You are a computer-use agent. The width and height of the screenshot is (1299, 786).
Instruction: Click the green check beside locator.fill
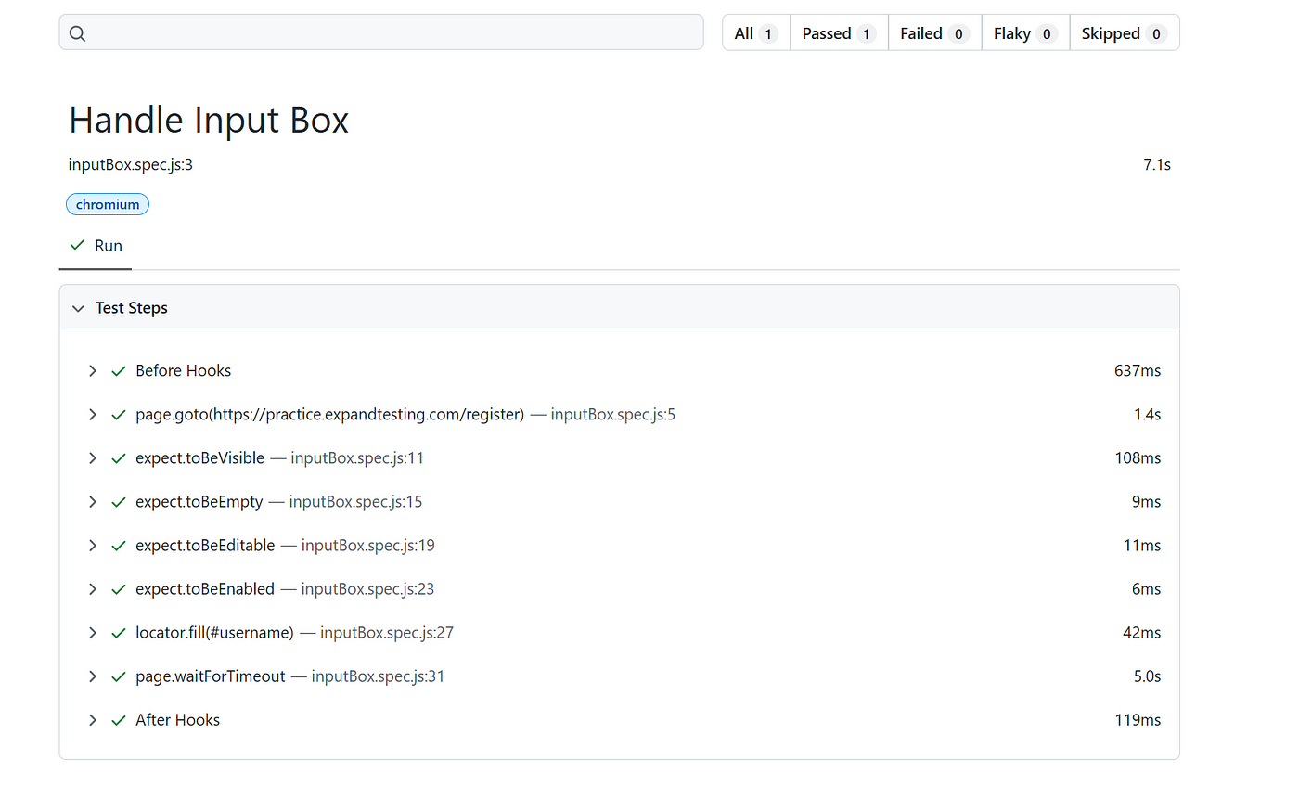(x=118, y=633)
